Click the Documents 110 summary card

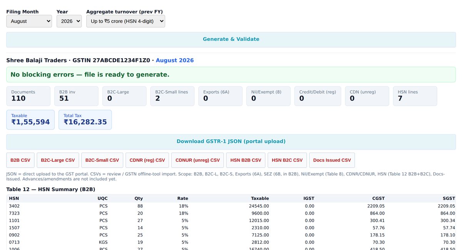(28, 96)
